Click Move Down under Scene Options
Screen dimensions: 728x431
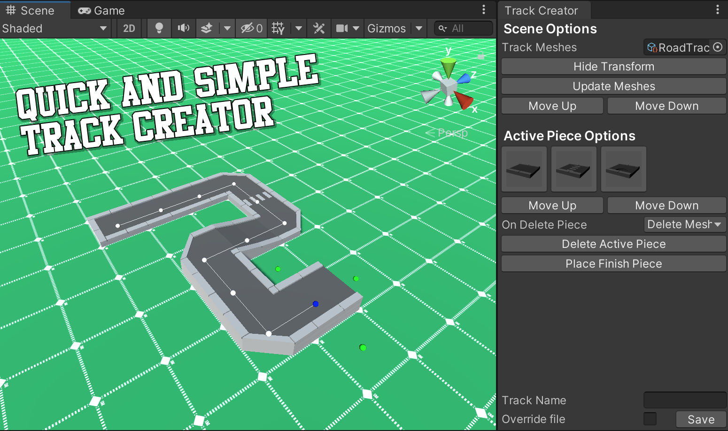667,106
